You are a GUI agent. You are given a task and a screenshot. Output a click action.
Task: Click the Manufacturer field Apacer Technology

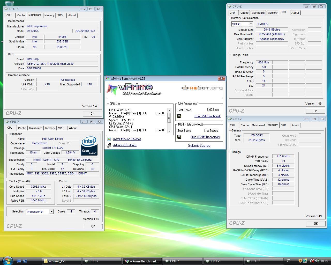click(x=272, y=39)
